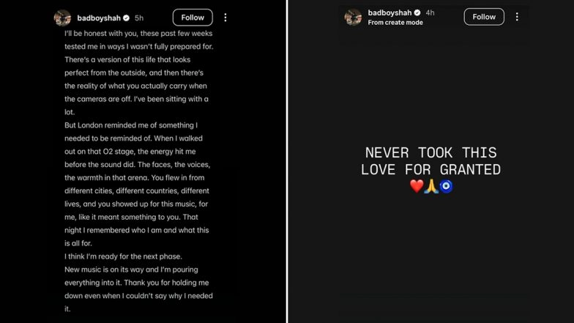Open badboyshah username on the 5h story
Screen dimensions: 574x323
(x=99, y=17)
